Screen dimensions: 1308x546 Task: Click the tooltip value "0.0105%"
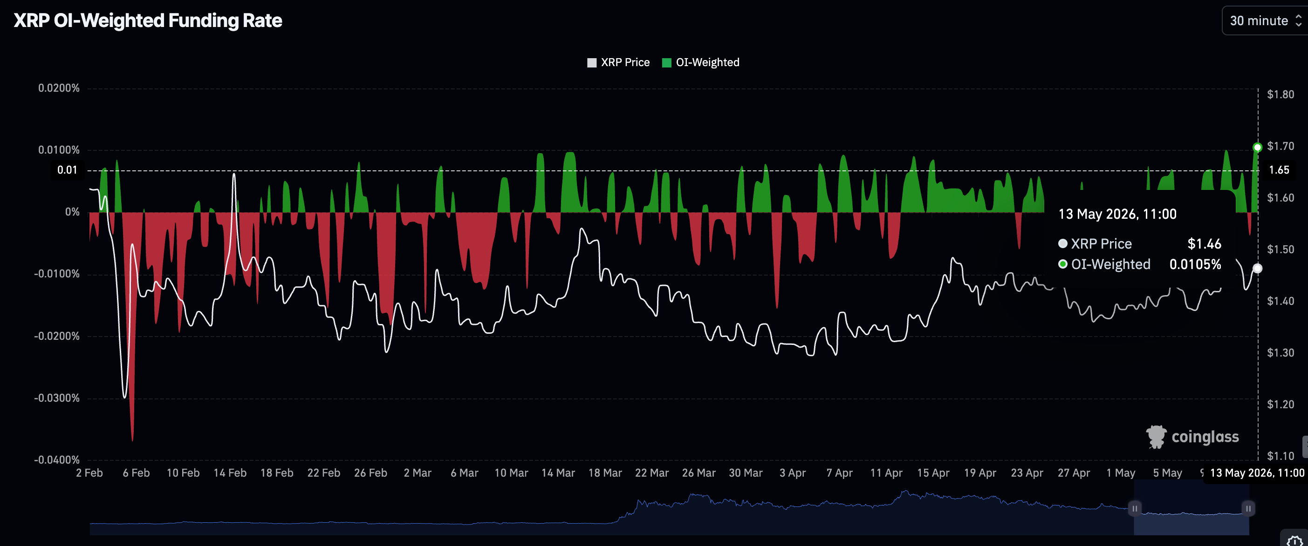click(1195, 264)
